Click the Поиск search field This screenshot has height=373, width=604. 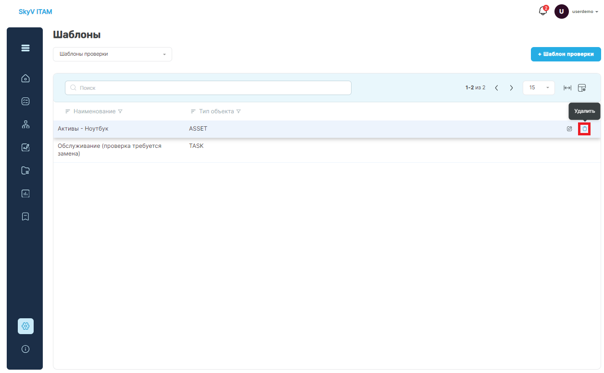click(208, 88)
